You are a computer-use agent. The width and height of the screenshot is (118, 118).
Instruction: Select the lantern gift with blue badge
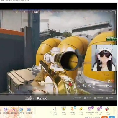[x=73, y=111]
